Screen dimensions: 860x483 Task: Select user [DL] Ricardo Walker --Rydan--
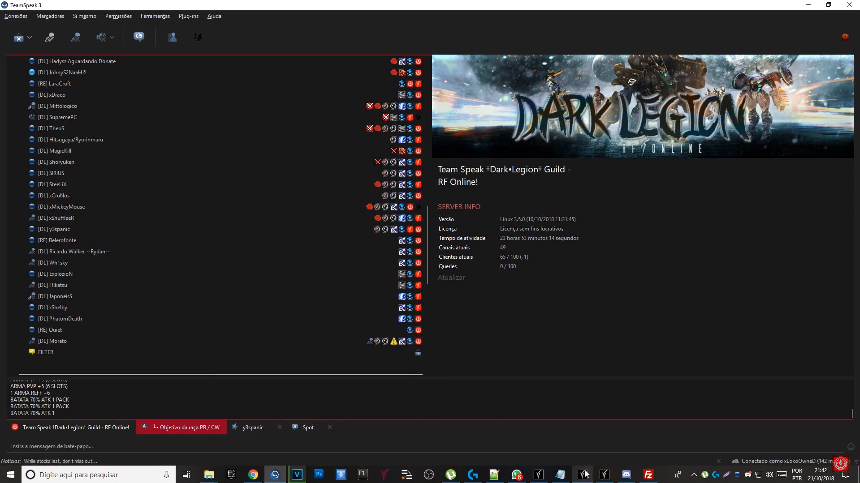(74, 252)
